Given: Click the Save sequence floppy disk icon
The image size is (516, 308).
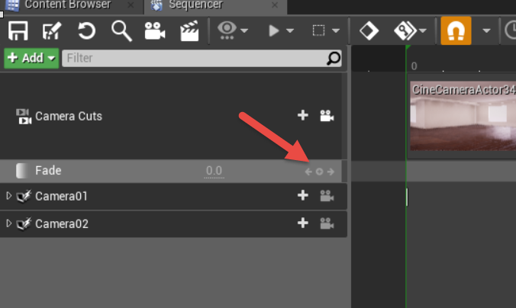Looking at the screenshot, I should [18, 31].
